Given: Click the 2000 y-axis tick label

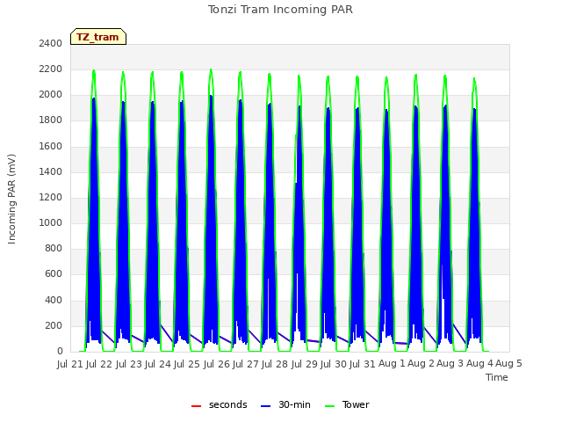Looking at the screenshot, I should tap(51, 95).
